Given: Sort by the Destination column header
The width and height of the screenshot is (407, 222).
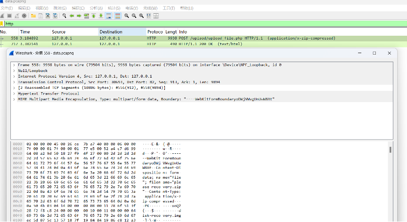Looking at the screenshot, I should [x=122, y=32].
